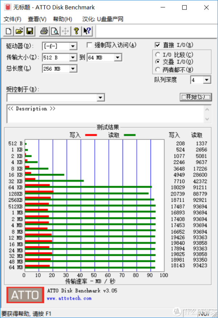This screenshot has height=318, width=218.
Task: Open the 查看(V) menu
Action: tap(37, 19)
